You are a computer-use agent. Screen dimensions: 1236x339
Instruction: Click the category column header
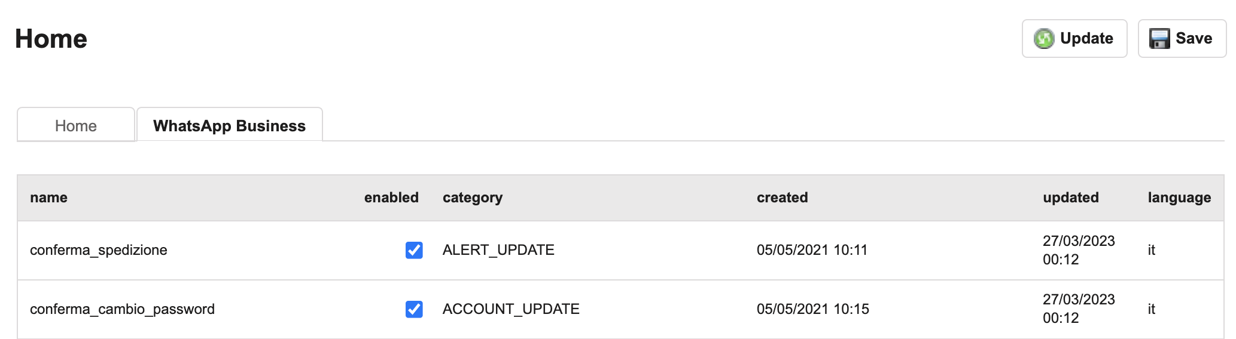(x=473, y=198)
